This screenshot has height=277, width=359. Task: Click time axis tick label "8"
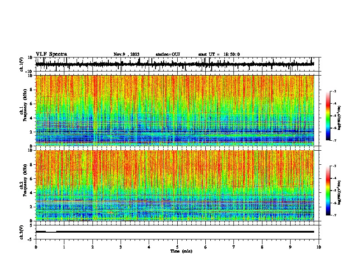(x=262, y=247)
